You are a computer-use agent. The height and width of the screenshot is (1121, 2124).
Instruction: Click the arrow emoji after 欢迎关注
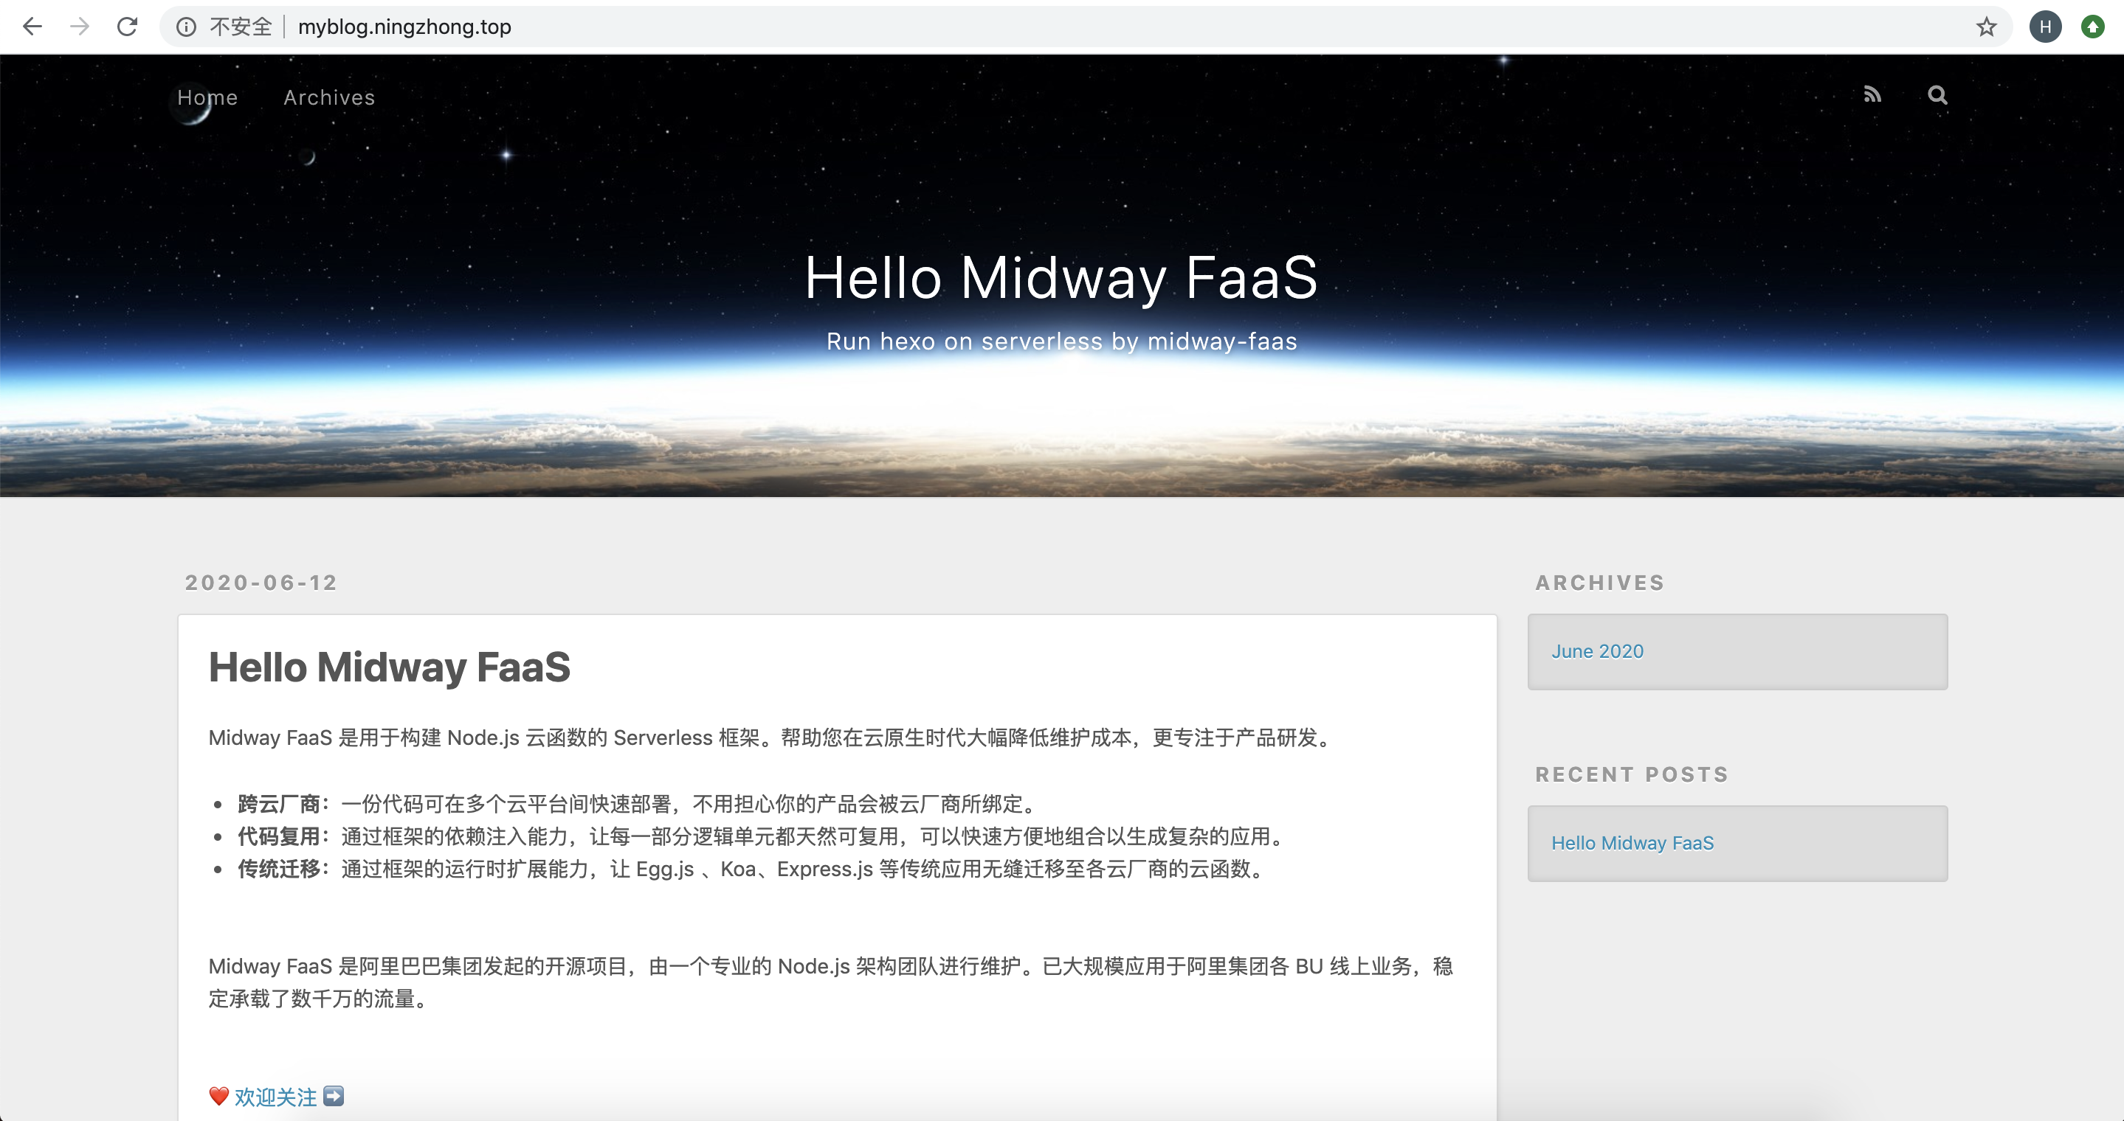tap(333, 1096)
